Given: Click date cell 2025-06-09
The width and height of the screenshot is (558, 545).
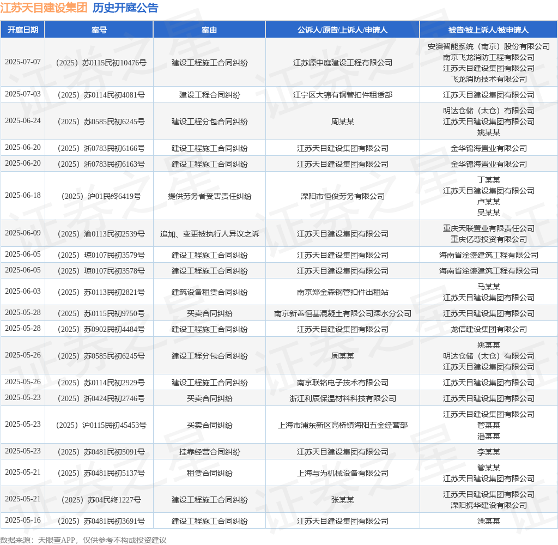Looking at the screenshot, I should (x=23, y=233).
